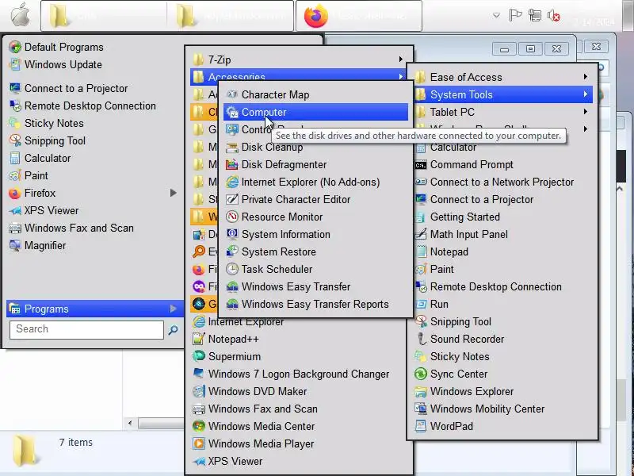The width and height of the screenshot is (634, 476).
Task: Start System Restore
Action: point(315,251)
